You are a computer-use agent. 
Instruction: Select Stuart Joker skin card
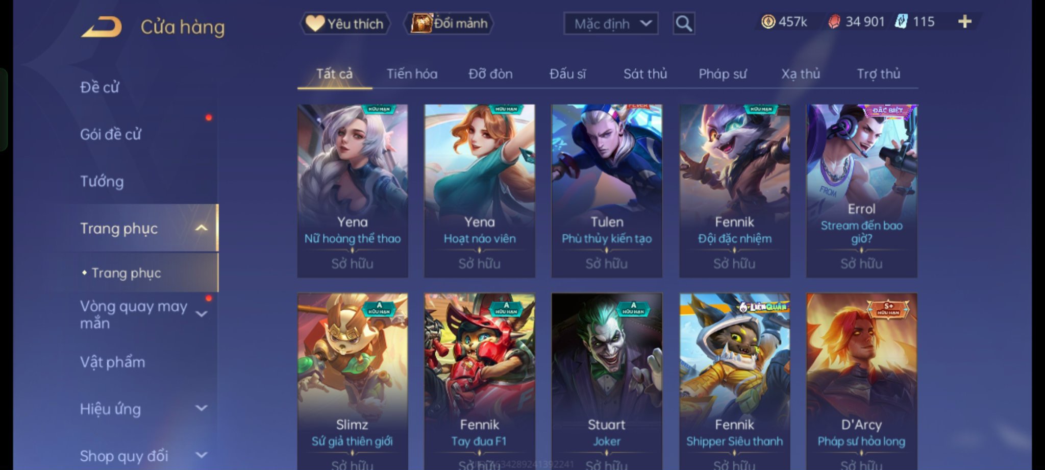click(x=607, y=381)
